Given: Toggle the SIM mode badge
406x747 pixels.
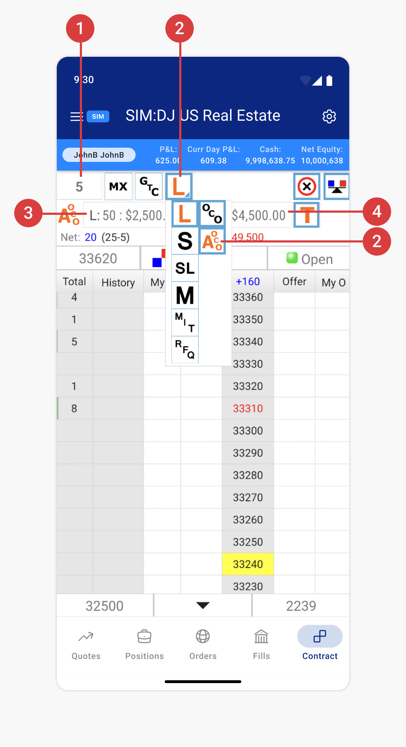Looking at the screenshot, I should [x=98, y=116].
